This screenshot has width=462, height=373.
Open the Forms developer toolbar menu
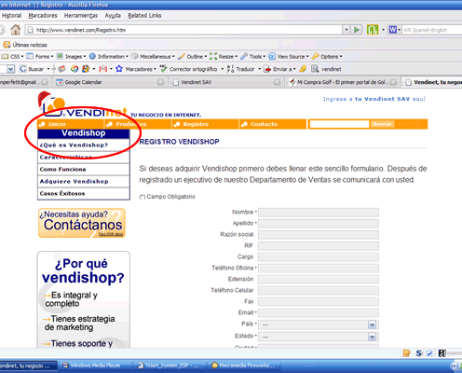tap(40, 57)
